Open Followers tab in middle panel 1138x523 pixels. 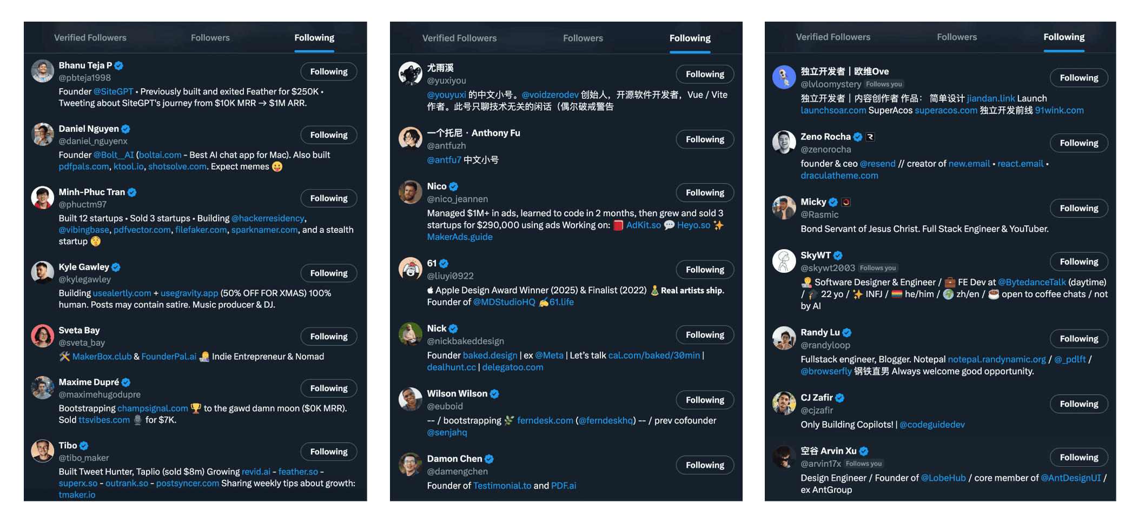click(583, 38)
